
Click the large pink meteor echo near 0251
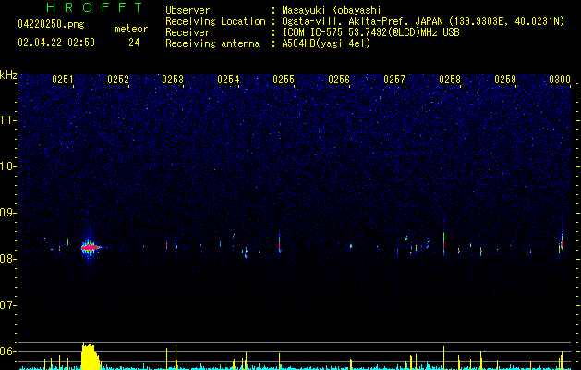(x=91, y=247)
